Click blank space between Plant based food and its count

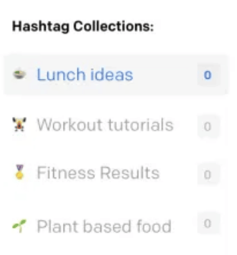[185, 226]
